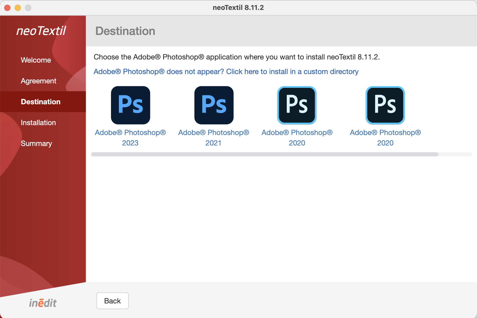The height and width of the screenshot is (318, 477).
Task: Open the Agreement step in the sidebar
Action: click(x=39, y=81)
